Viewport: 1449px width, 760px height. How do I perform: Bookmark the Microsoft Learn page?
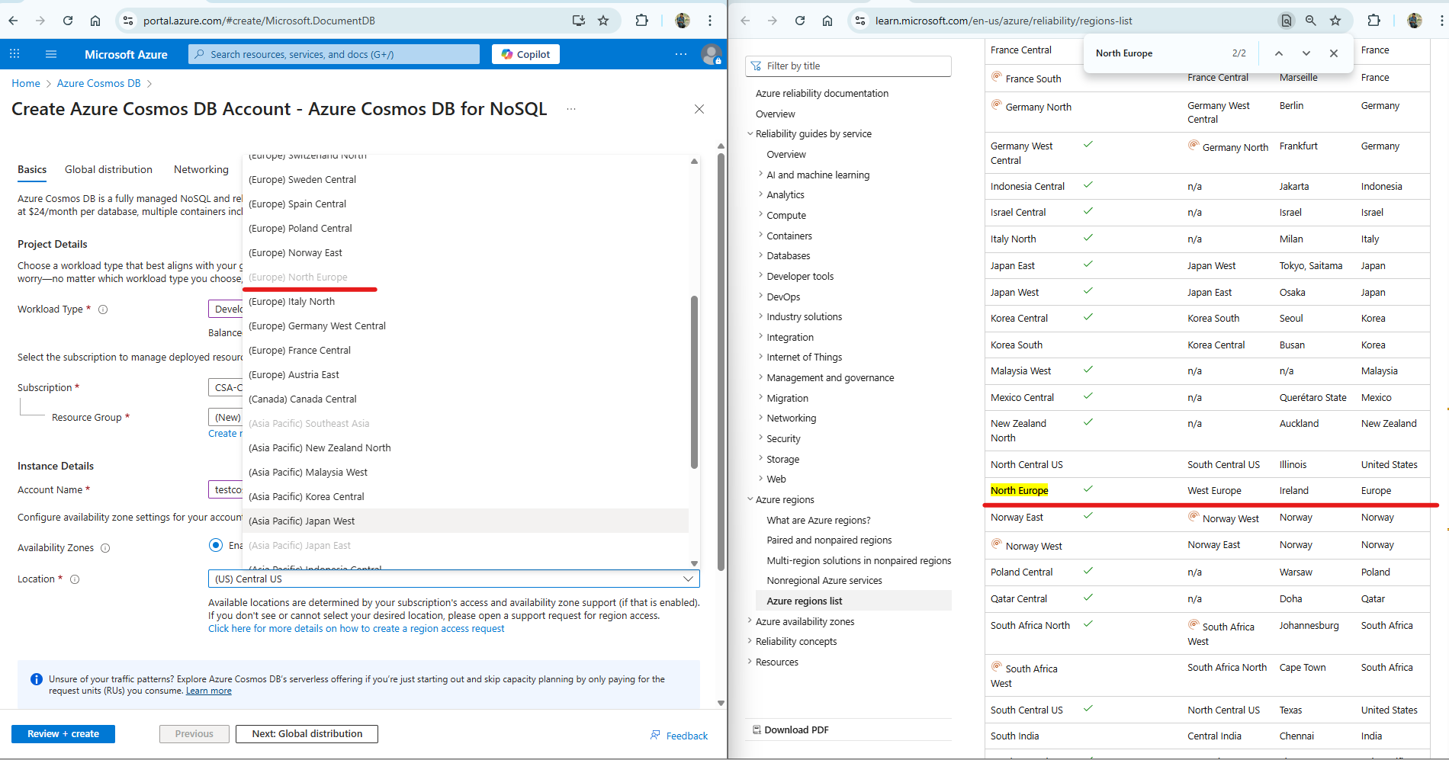[1335, 21]
